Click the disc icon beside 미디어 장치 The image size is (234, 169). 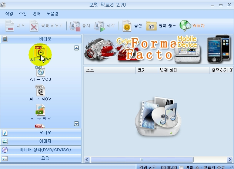5,150
